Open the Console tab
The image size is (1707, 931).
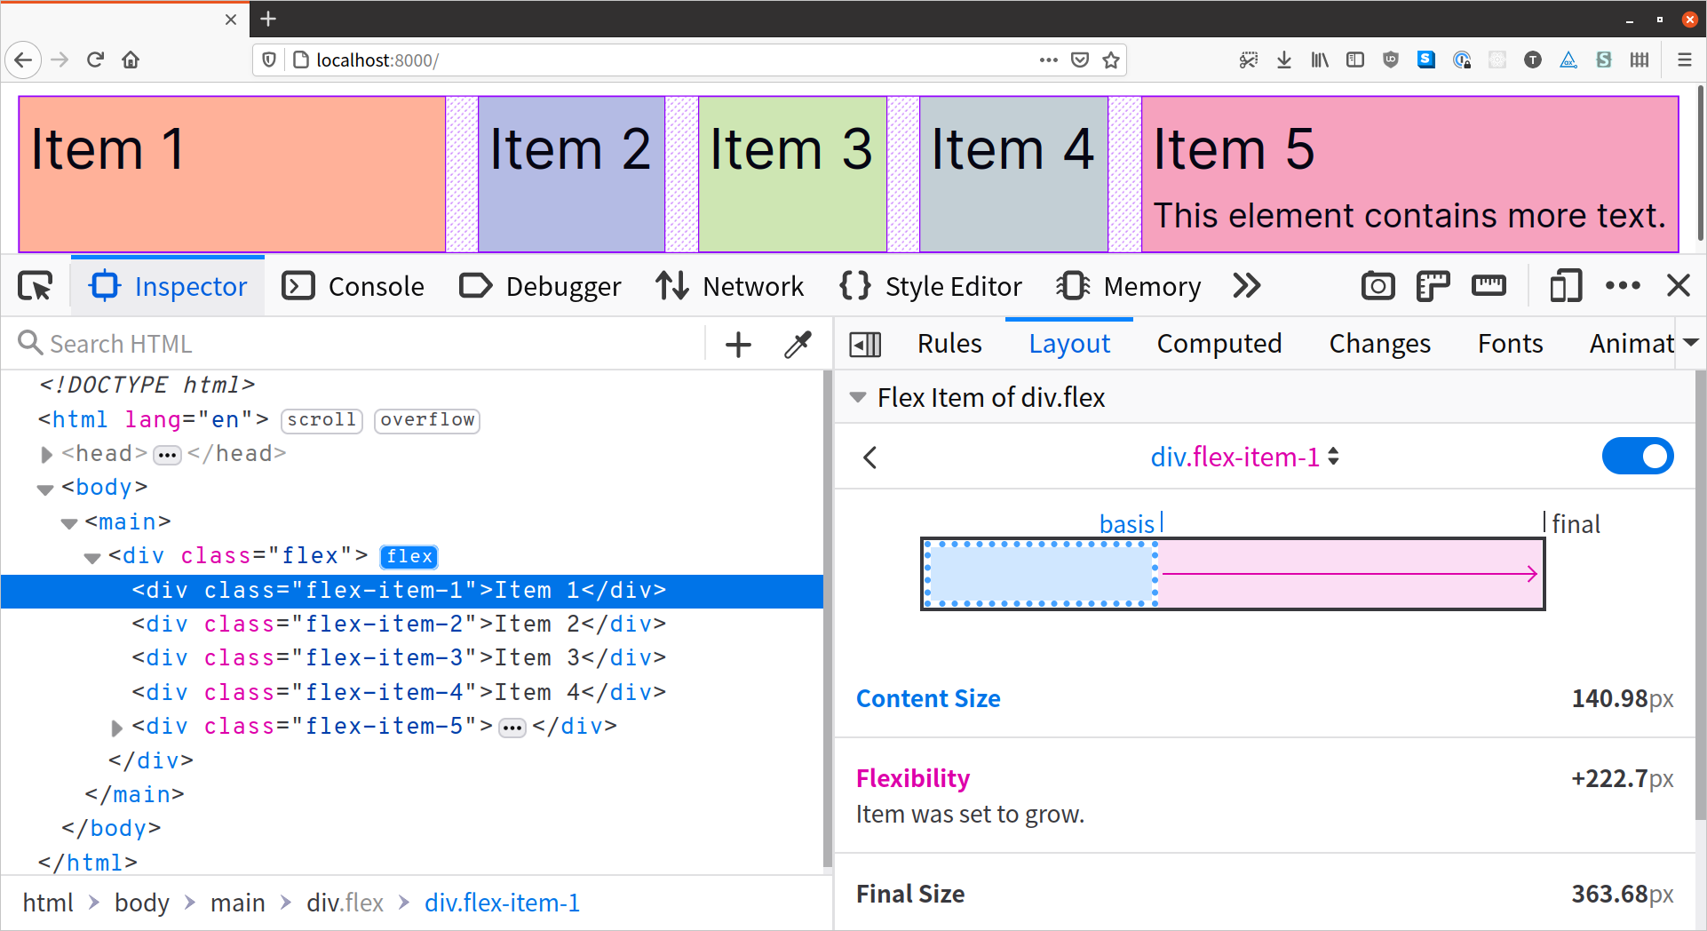353,285
